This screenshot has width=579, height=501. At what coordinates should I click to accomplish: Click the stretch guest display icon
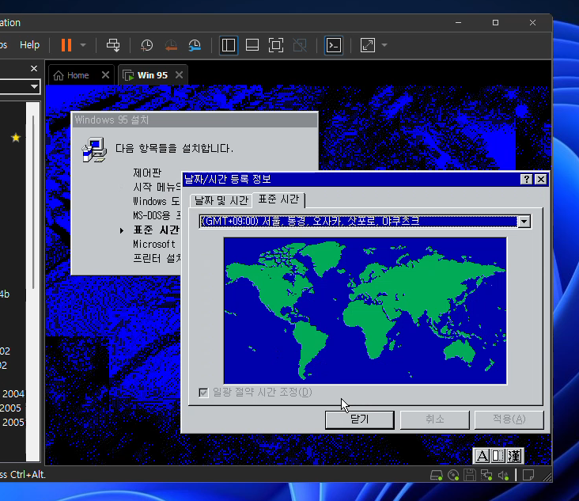368,45
